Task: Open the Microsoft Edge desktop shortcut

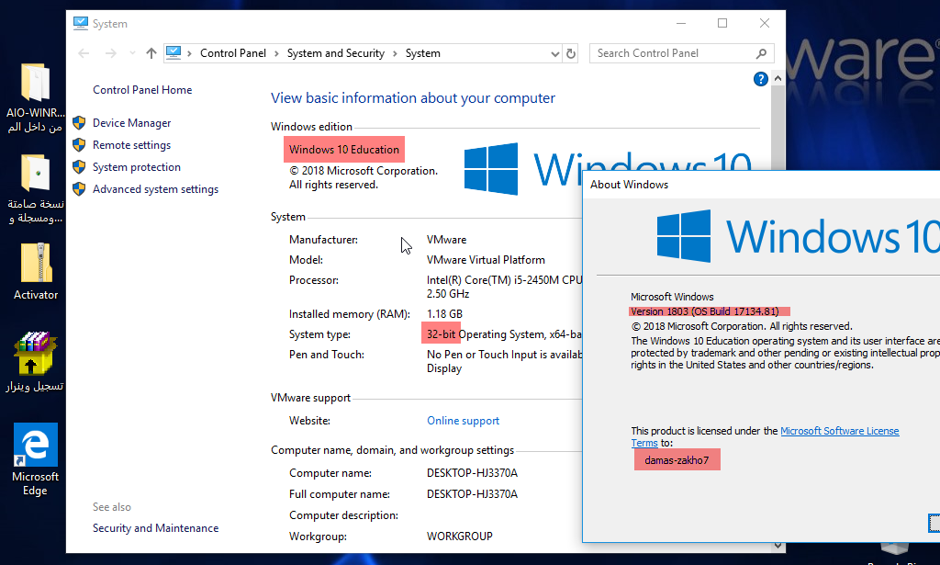Action: (x=36, y=446)
